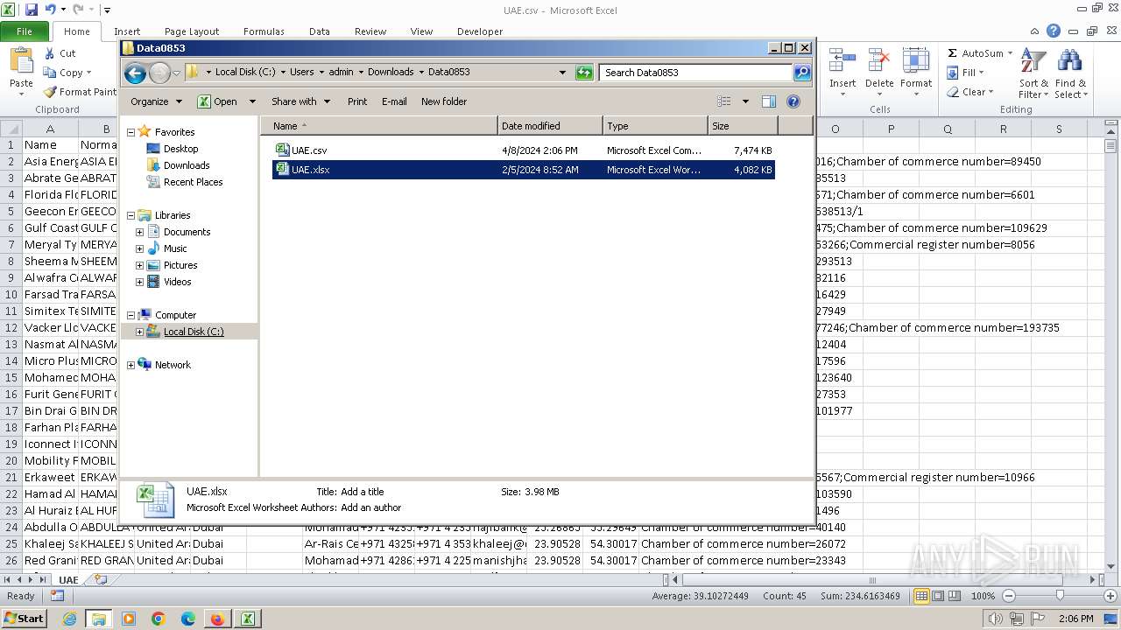
Task: Switch to Page Layout view icon
Action: (x=938, y=596)
